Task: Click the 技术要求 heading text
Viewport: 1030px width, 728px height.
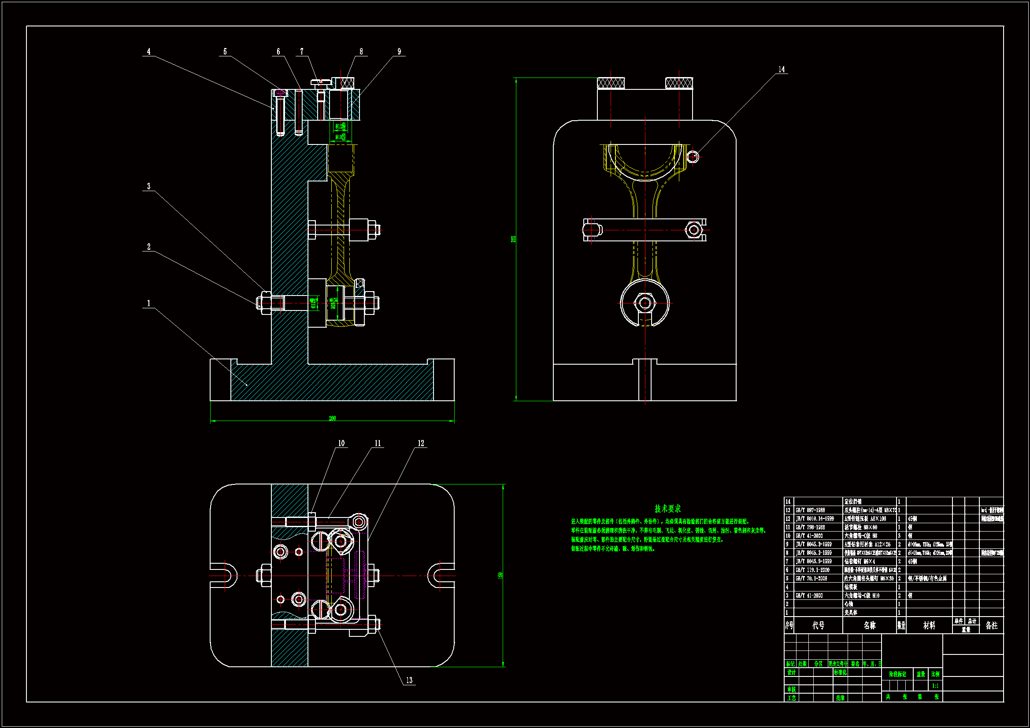Action: tap(667, 509)
